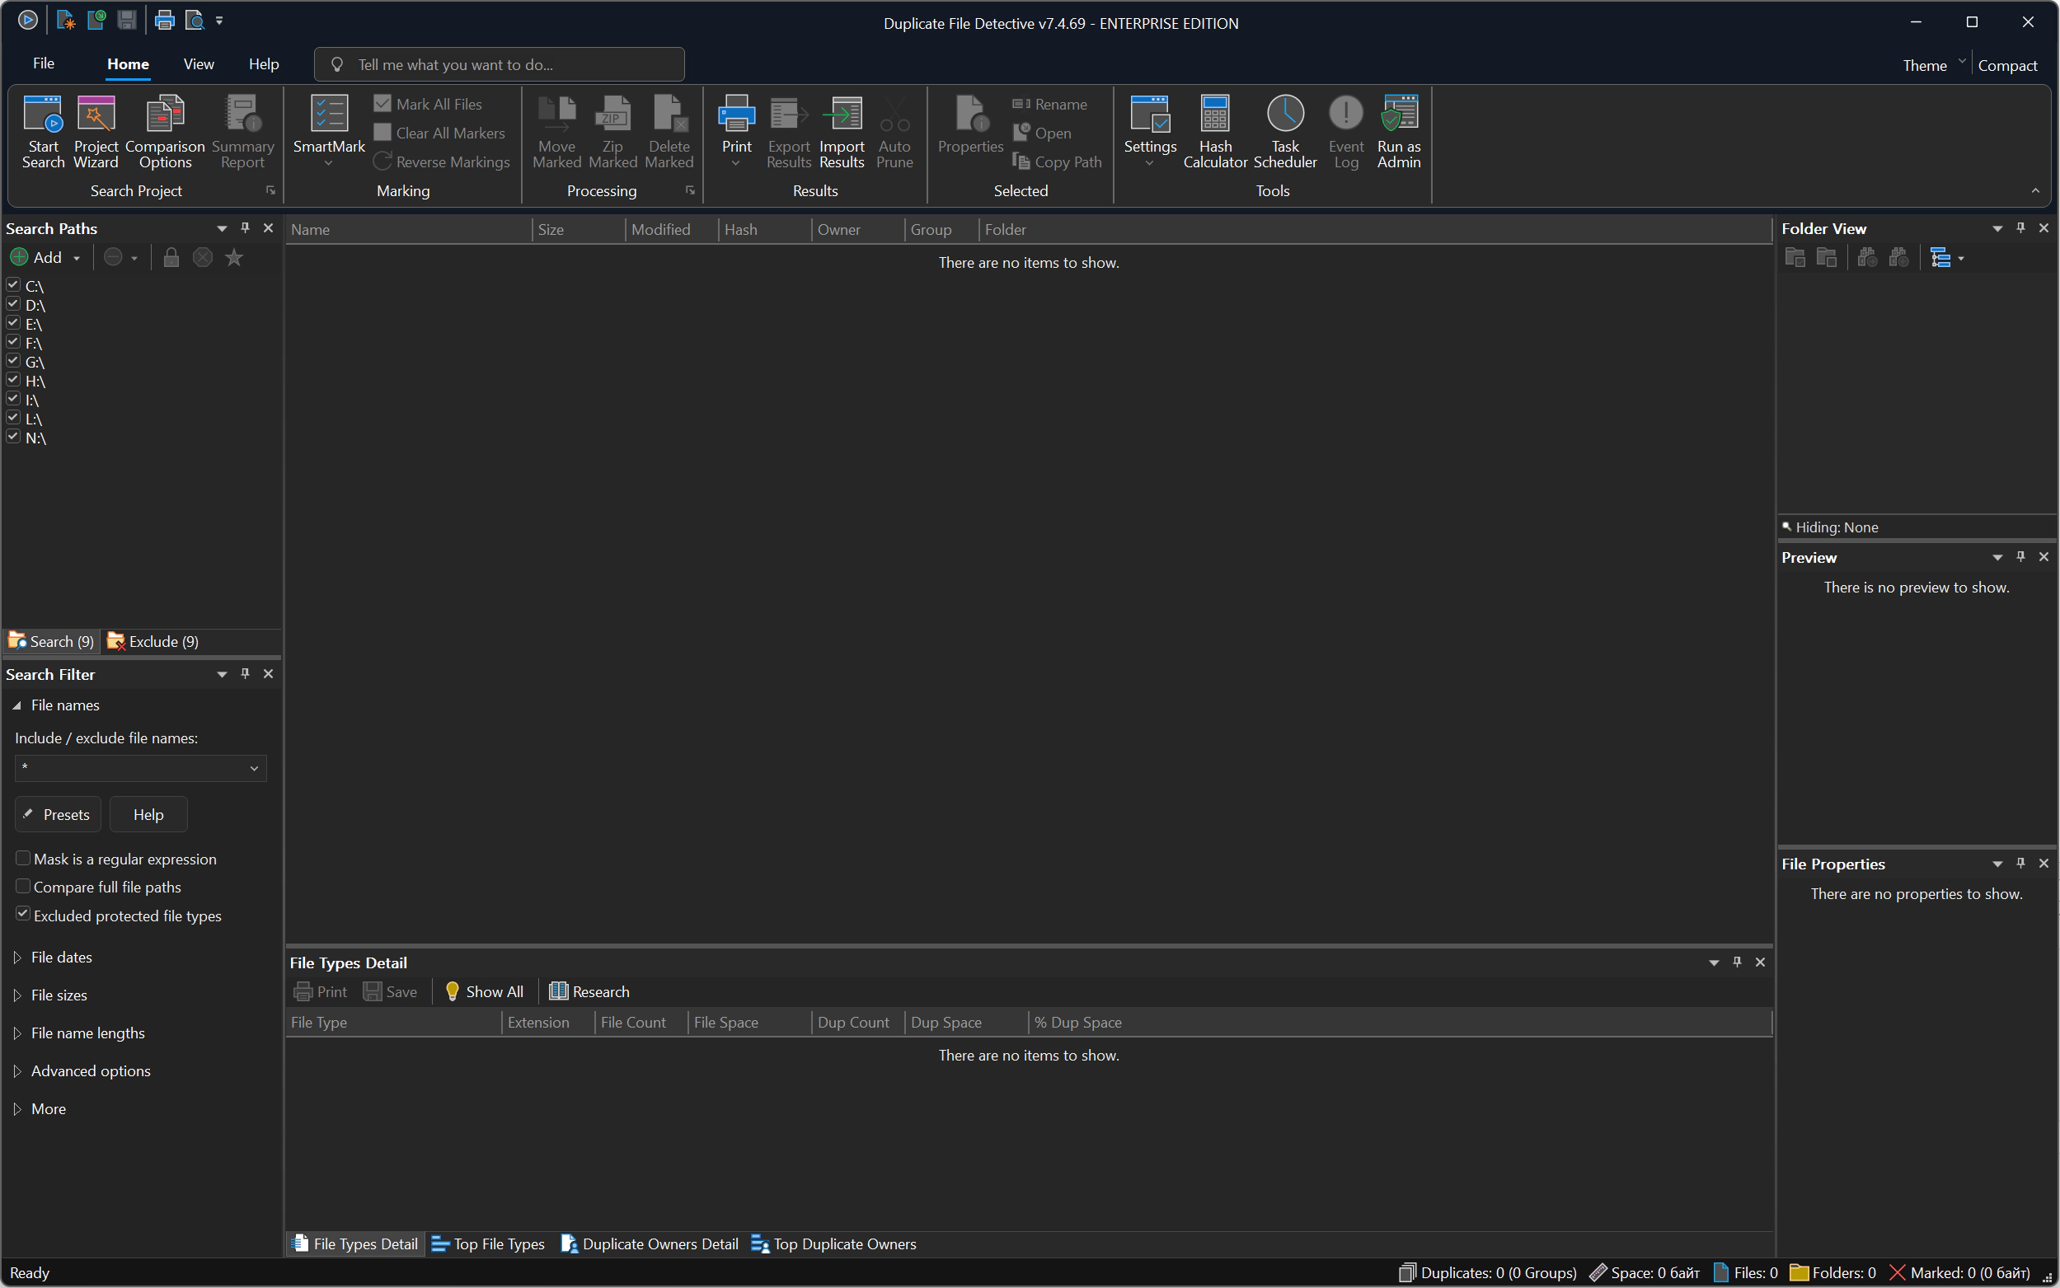Click the Tell me what you want search box
This screenshot has height=1288, width=2060.
coord(500,65)
